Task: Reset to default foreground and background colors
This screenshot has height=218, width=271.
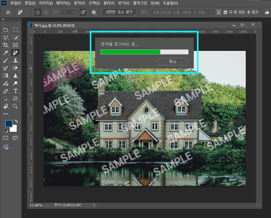Action: (x=6, y=131)
